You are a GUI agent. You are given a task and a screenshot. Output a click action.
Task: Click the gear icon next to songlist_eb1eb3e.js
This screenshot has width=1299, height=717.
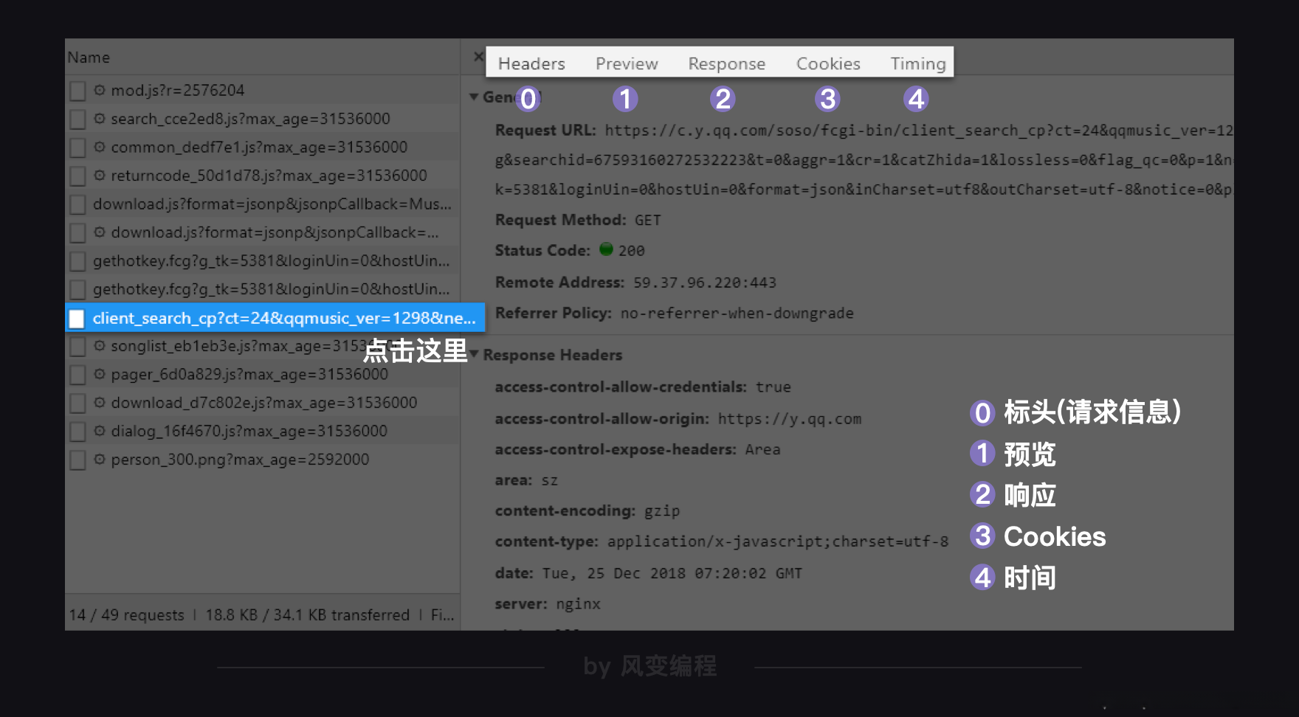tap(100, 346)
